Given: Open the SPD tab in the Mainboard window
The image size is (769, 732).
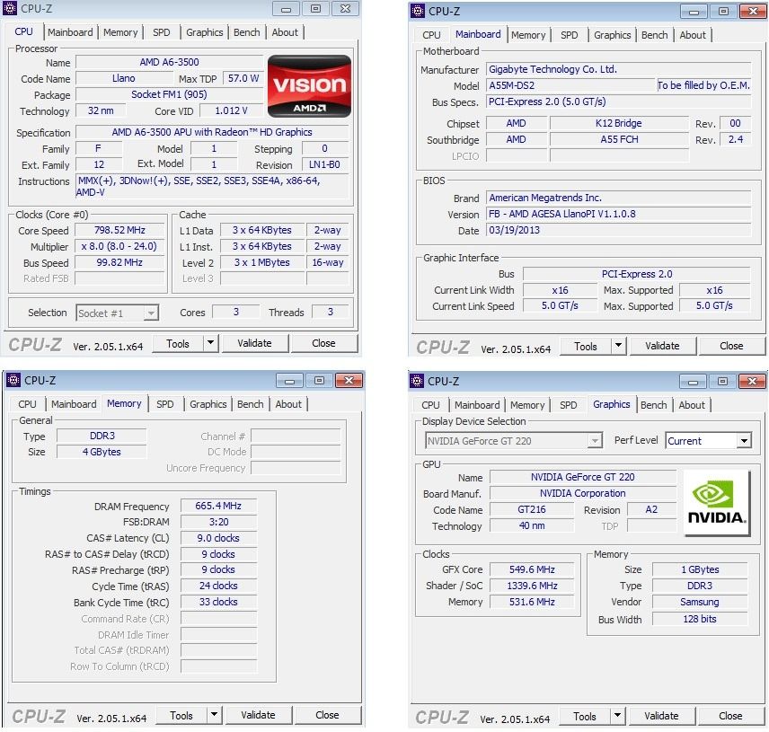Looking at the screenshot, I should [570, 35].
